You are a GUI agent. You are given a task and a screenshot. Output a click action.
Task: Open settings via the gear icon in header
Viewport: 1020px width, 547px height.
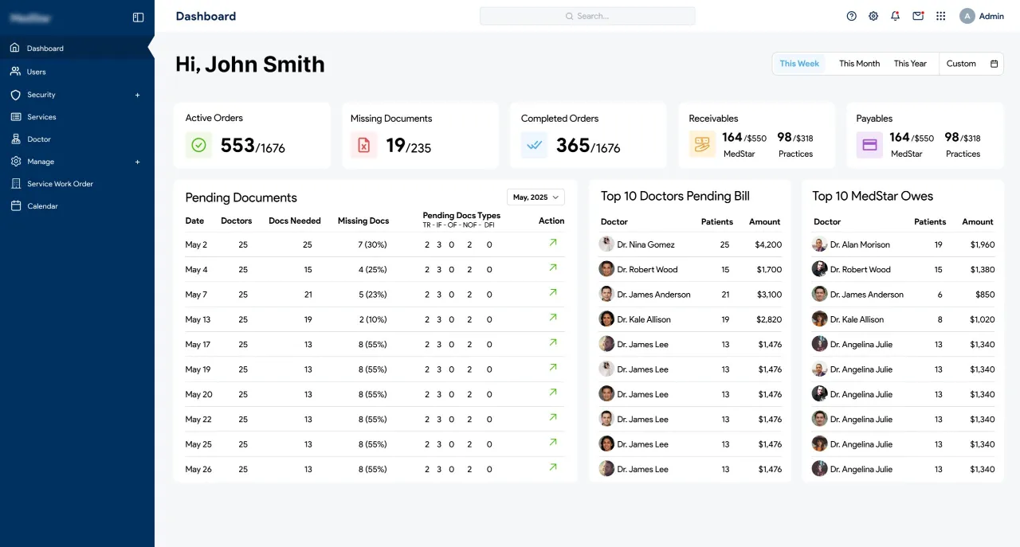873,16
